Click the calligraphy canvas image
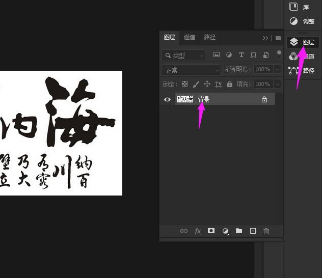Viewport: 322px width, 278px height. (61, 133)
